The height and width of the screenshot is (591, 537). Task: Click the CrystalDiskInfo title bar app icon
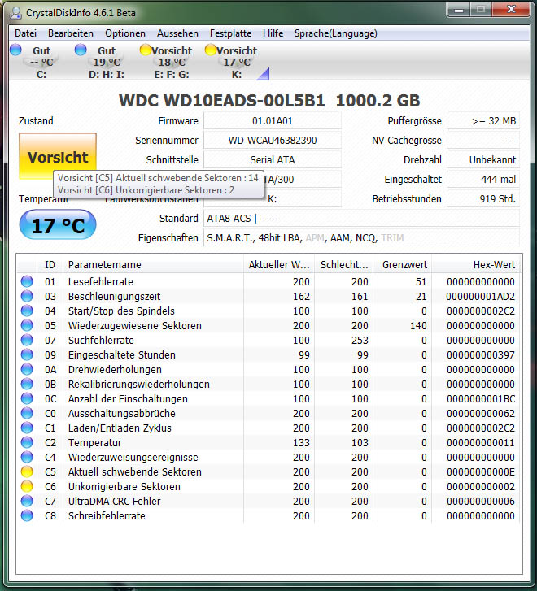point(15,13)
